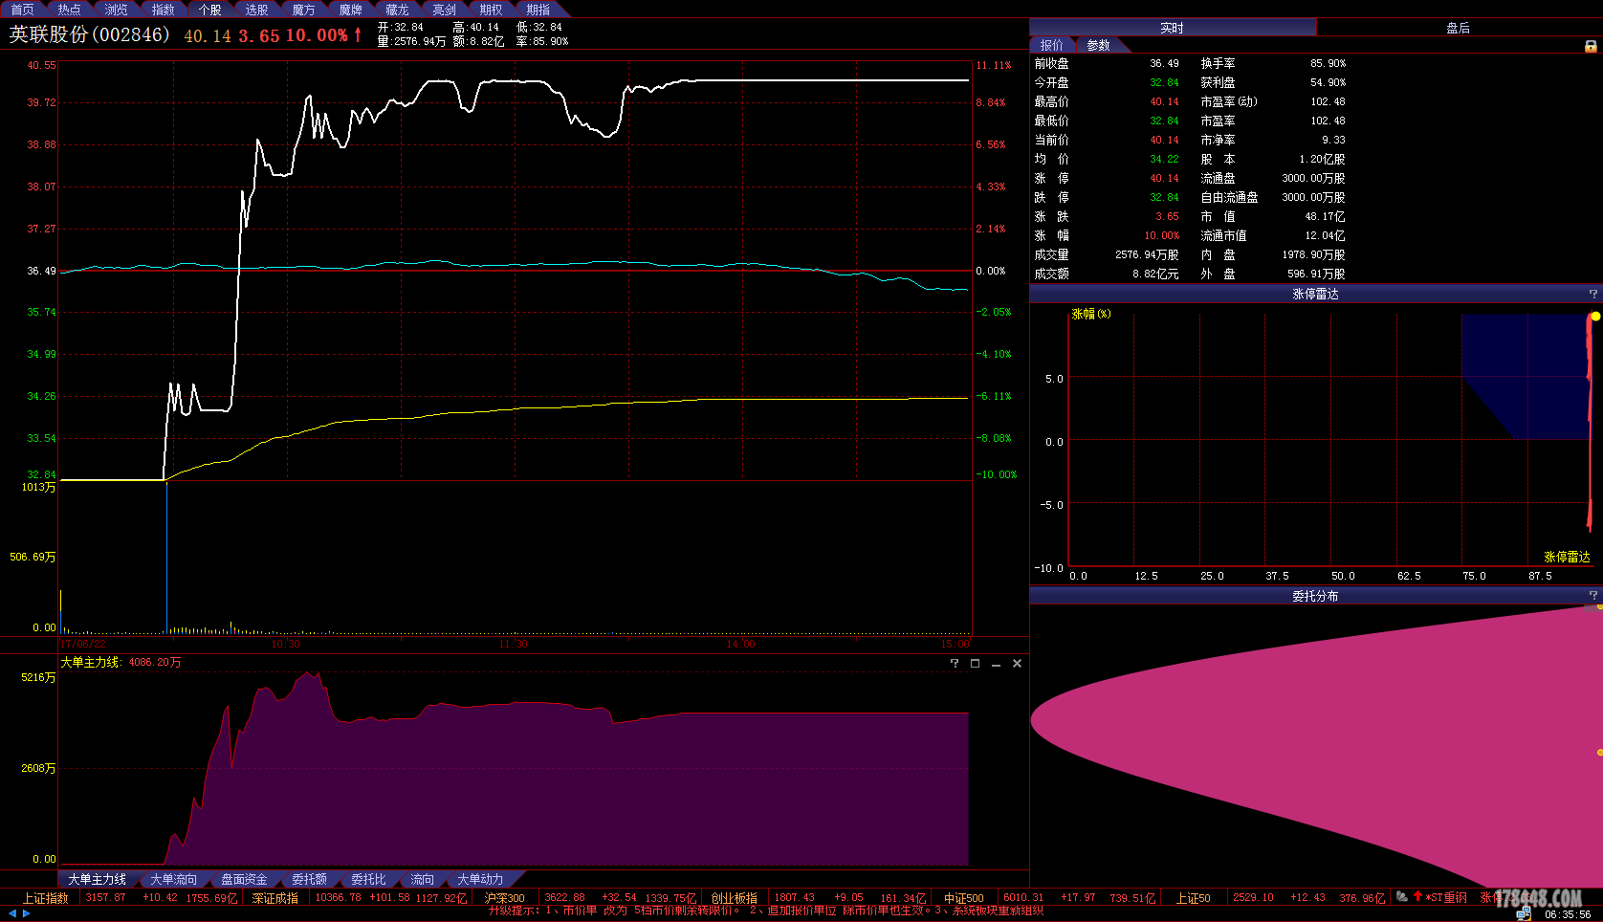Click help icon on 委托分布 header
Viewport: 1603px width, 922px height.
click(1593, 595)
